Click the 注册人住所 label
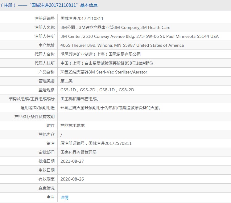Screen dimensions: 231x203 pos(44,36)
